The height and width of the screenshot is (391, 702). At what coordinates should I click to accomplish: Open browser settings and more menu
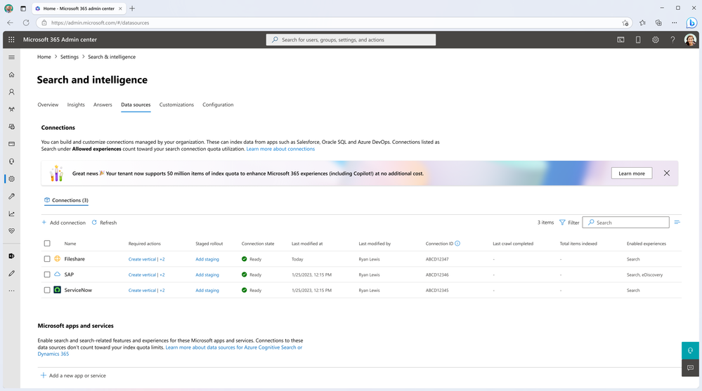coord(674,23)
